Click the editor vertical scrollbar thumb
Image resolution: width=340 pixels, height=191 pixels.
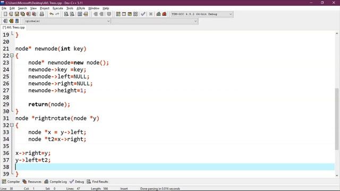[336, 119]
